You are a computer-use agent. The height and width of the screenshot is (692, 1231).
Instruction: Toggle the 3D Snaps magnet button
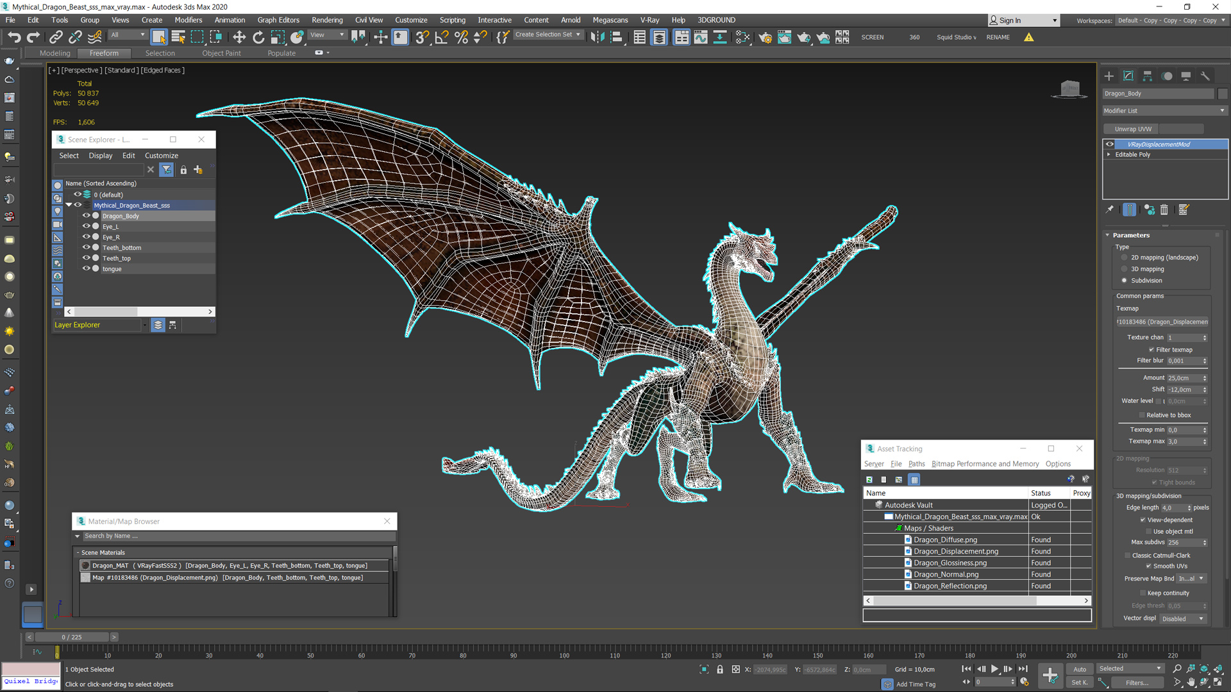(x=422, y=37)
